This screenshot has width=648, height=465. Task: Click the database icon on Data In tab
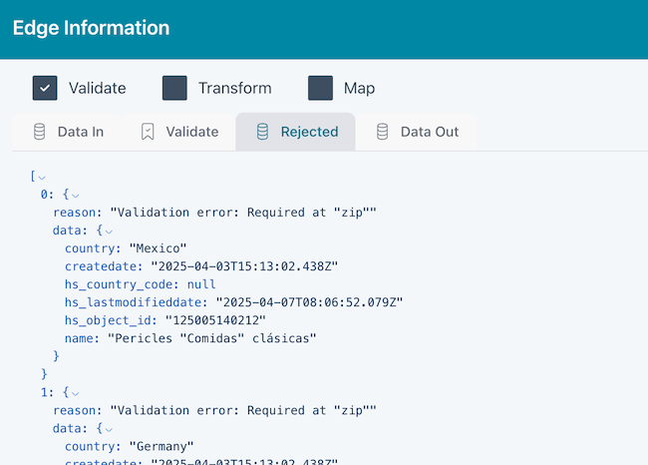click(x=40, y=132)
